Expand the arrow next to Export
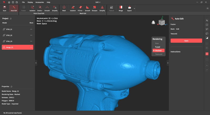The width and height of the screenshot is (210, 115). click(x=134, y=9)
